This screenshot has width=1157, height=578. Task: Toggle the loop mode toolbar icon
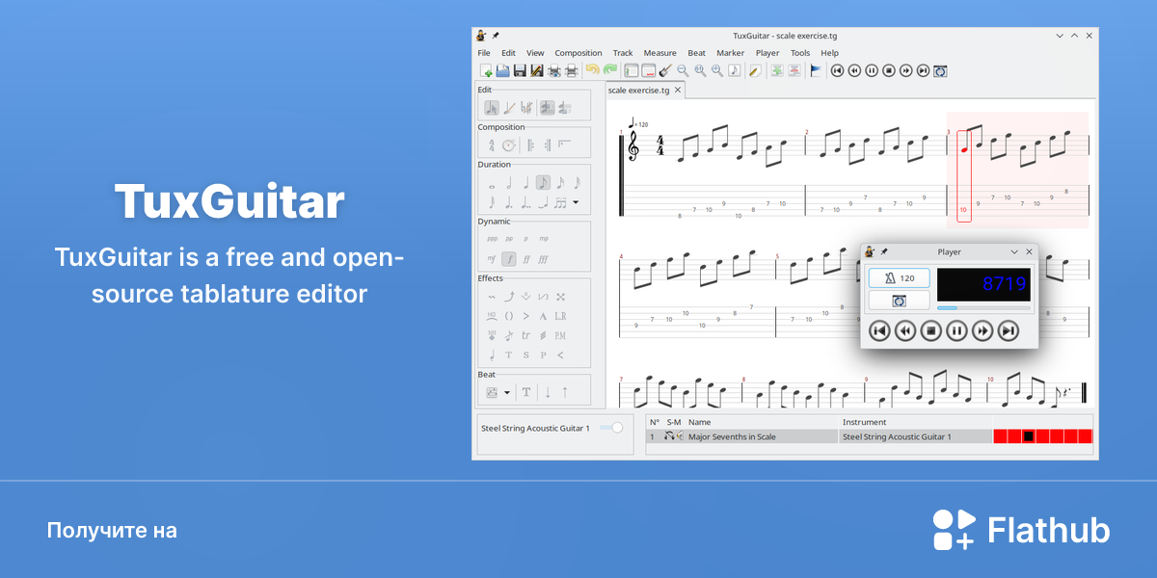pos(940,70)
